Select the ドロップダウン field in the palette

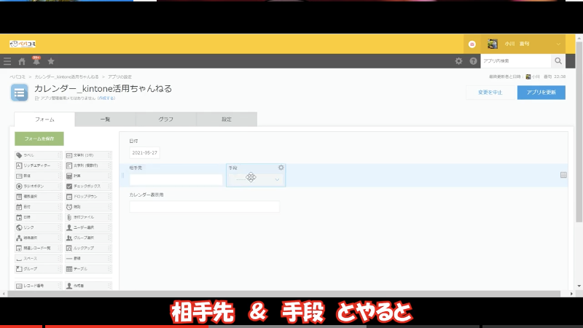pos(87,196)
